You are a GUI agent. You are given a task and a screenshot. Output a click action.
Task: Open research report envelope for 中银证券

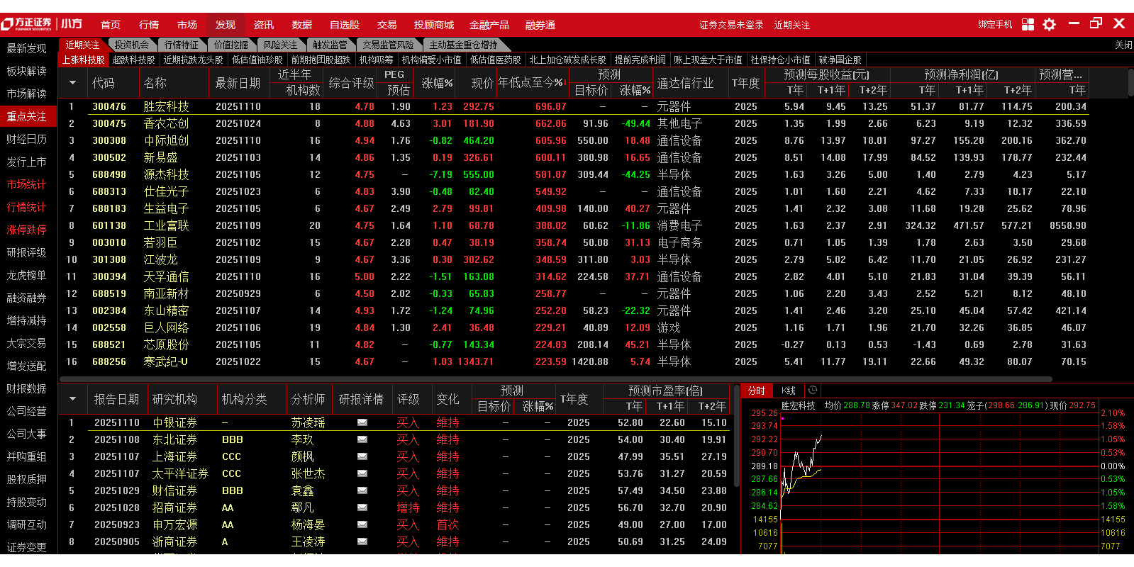point(362,422)
